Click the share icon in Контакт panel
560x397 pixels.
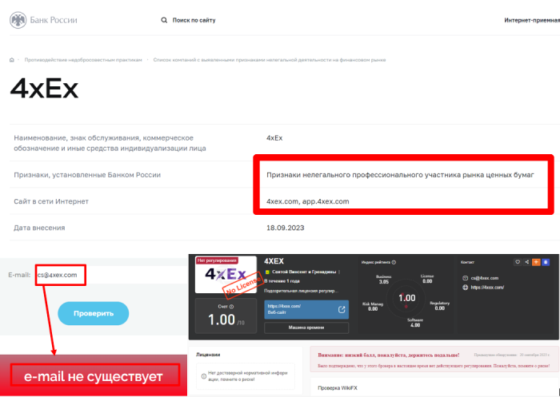click(526, 262)
